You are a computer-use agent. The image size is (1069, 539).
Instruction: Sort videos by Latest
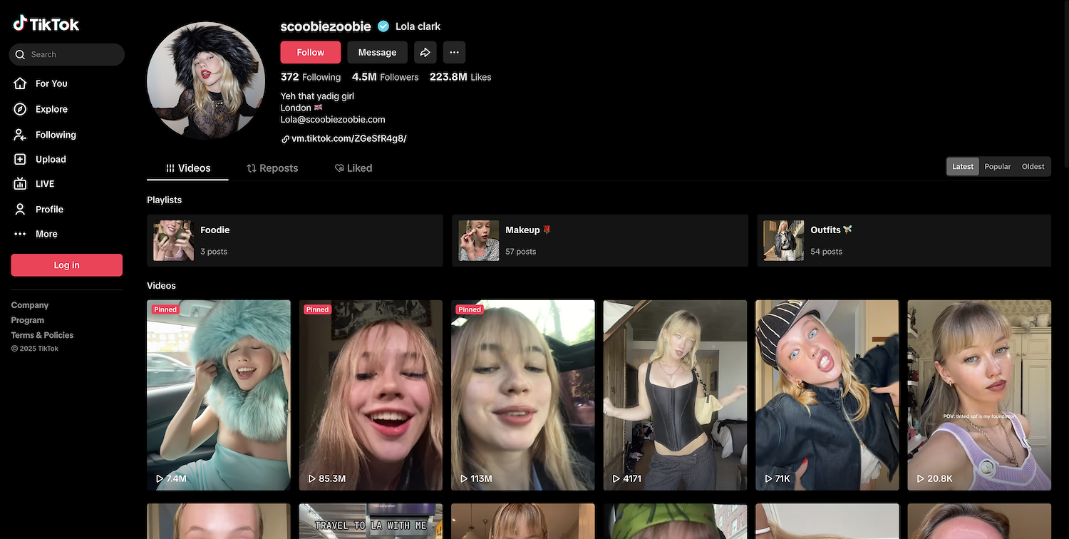point(963,166)
